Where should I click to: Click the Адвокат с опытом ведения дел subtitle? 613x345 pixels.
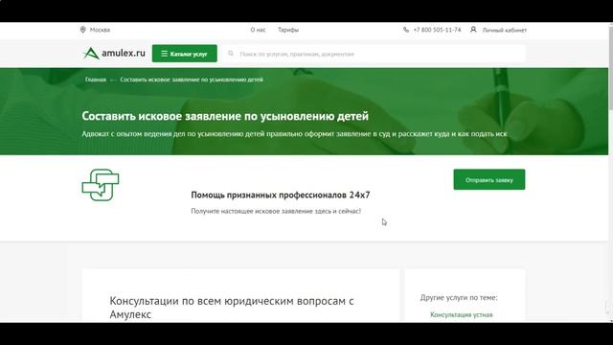[294, 134]
